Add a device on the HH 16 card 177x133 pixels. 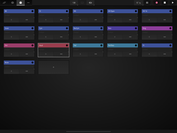point(149,20)
